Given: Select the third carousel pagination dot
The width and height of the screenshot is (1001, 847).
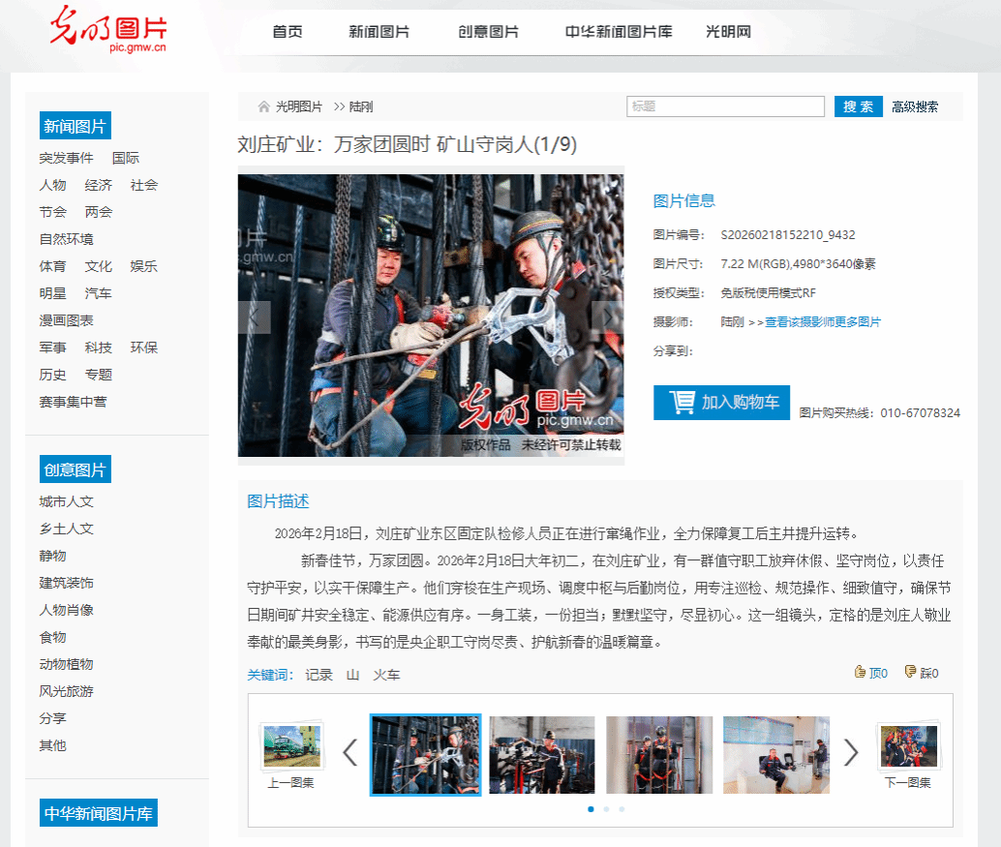Looking at the screenshot, I should click(x=622, y=808).
